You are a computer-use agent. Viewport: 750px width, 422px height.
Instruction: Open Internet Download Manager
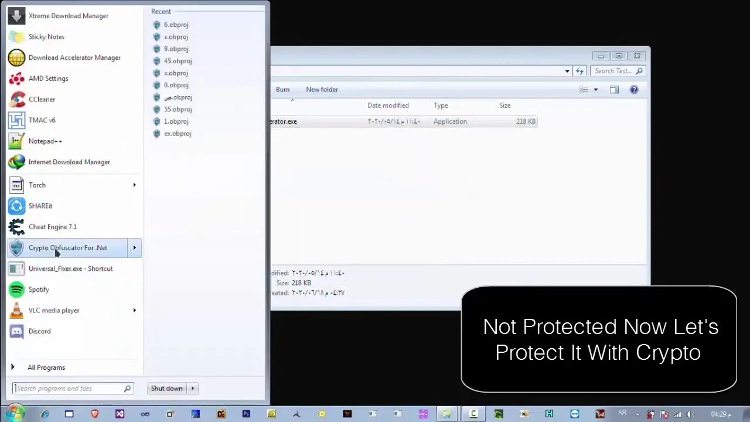[74, 162]
